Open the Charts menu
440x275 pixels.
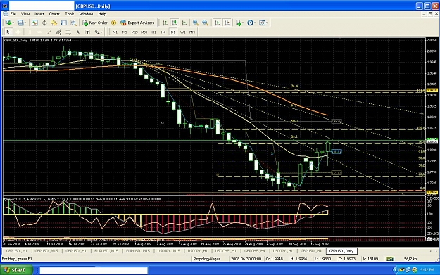pyautogui.click(x=54, y=14)
